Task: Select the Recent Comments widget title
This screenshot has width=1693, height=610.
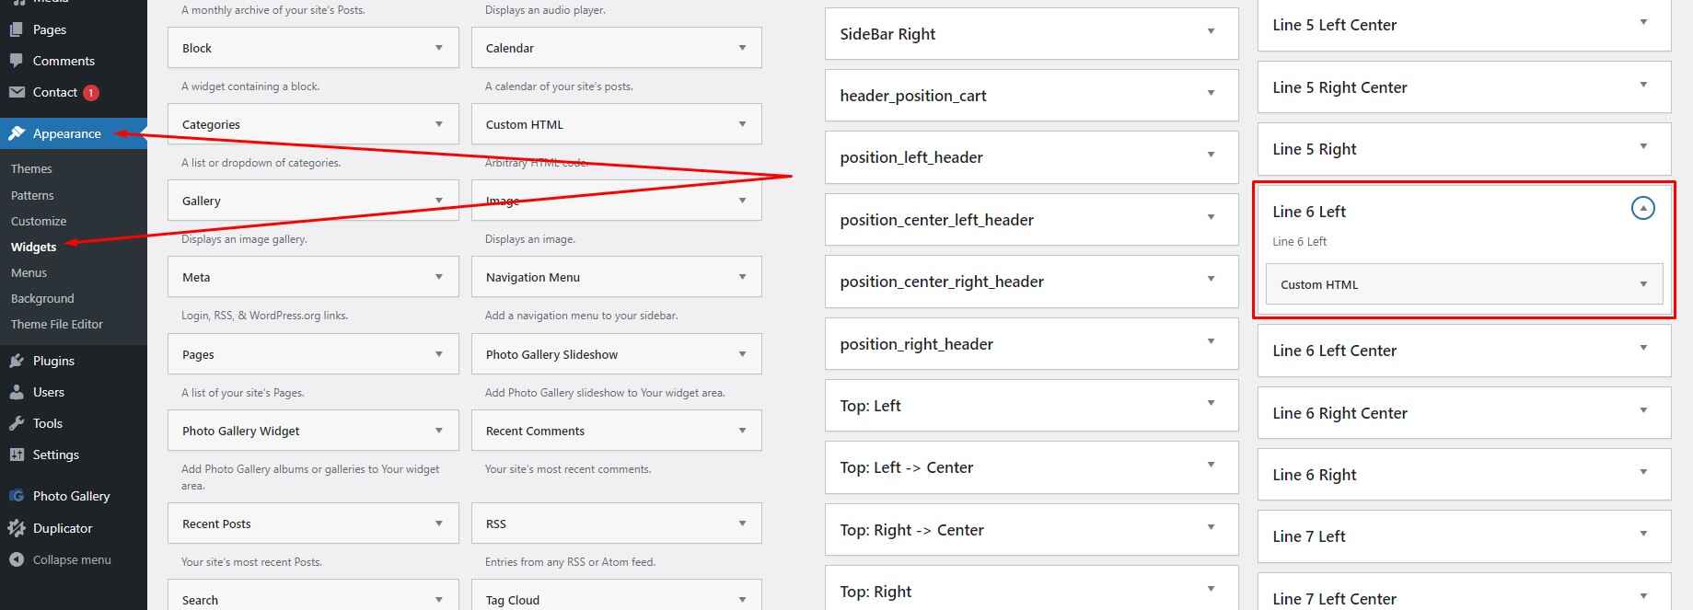Action: [x=535, y=431]
